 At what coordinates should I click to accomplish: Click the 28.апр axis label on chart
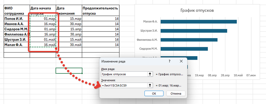click(x=225, y=75)
